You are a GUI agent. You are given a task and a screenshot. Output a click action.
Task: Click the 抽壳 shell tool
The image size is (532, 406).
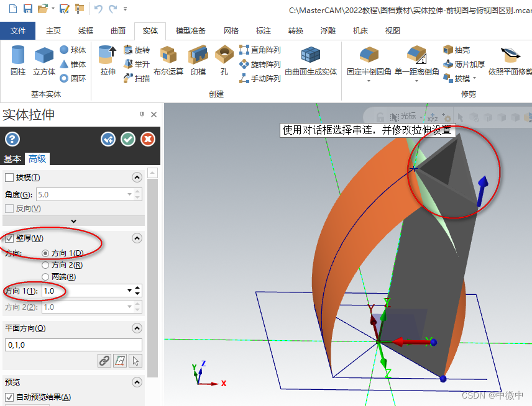(457, 50)
